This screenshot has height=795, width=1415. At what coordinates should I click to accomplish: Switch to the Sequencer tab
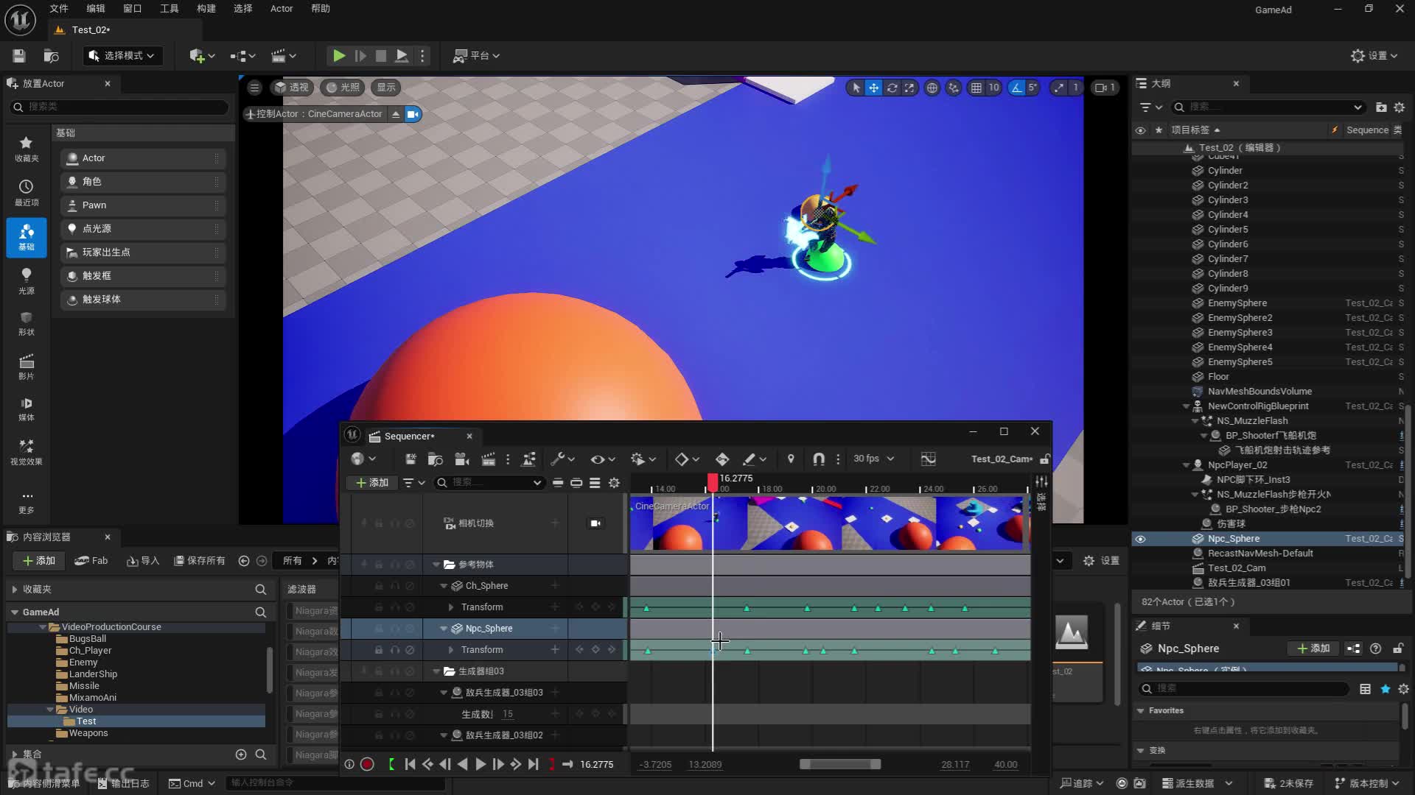point(409,436)
